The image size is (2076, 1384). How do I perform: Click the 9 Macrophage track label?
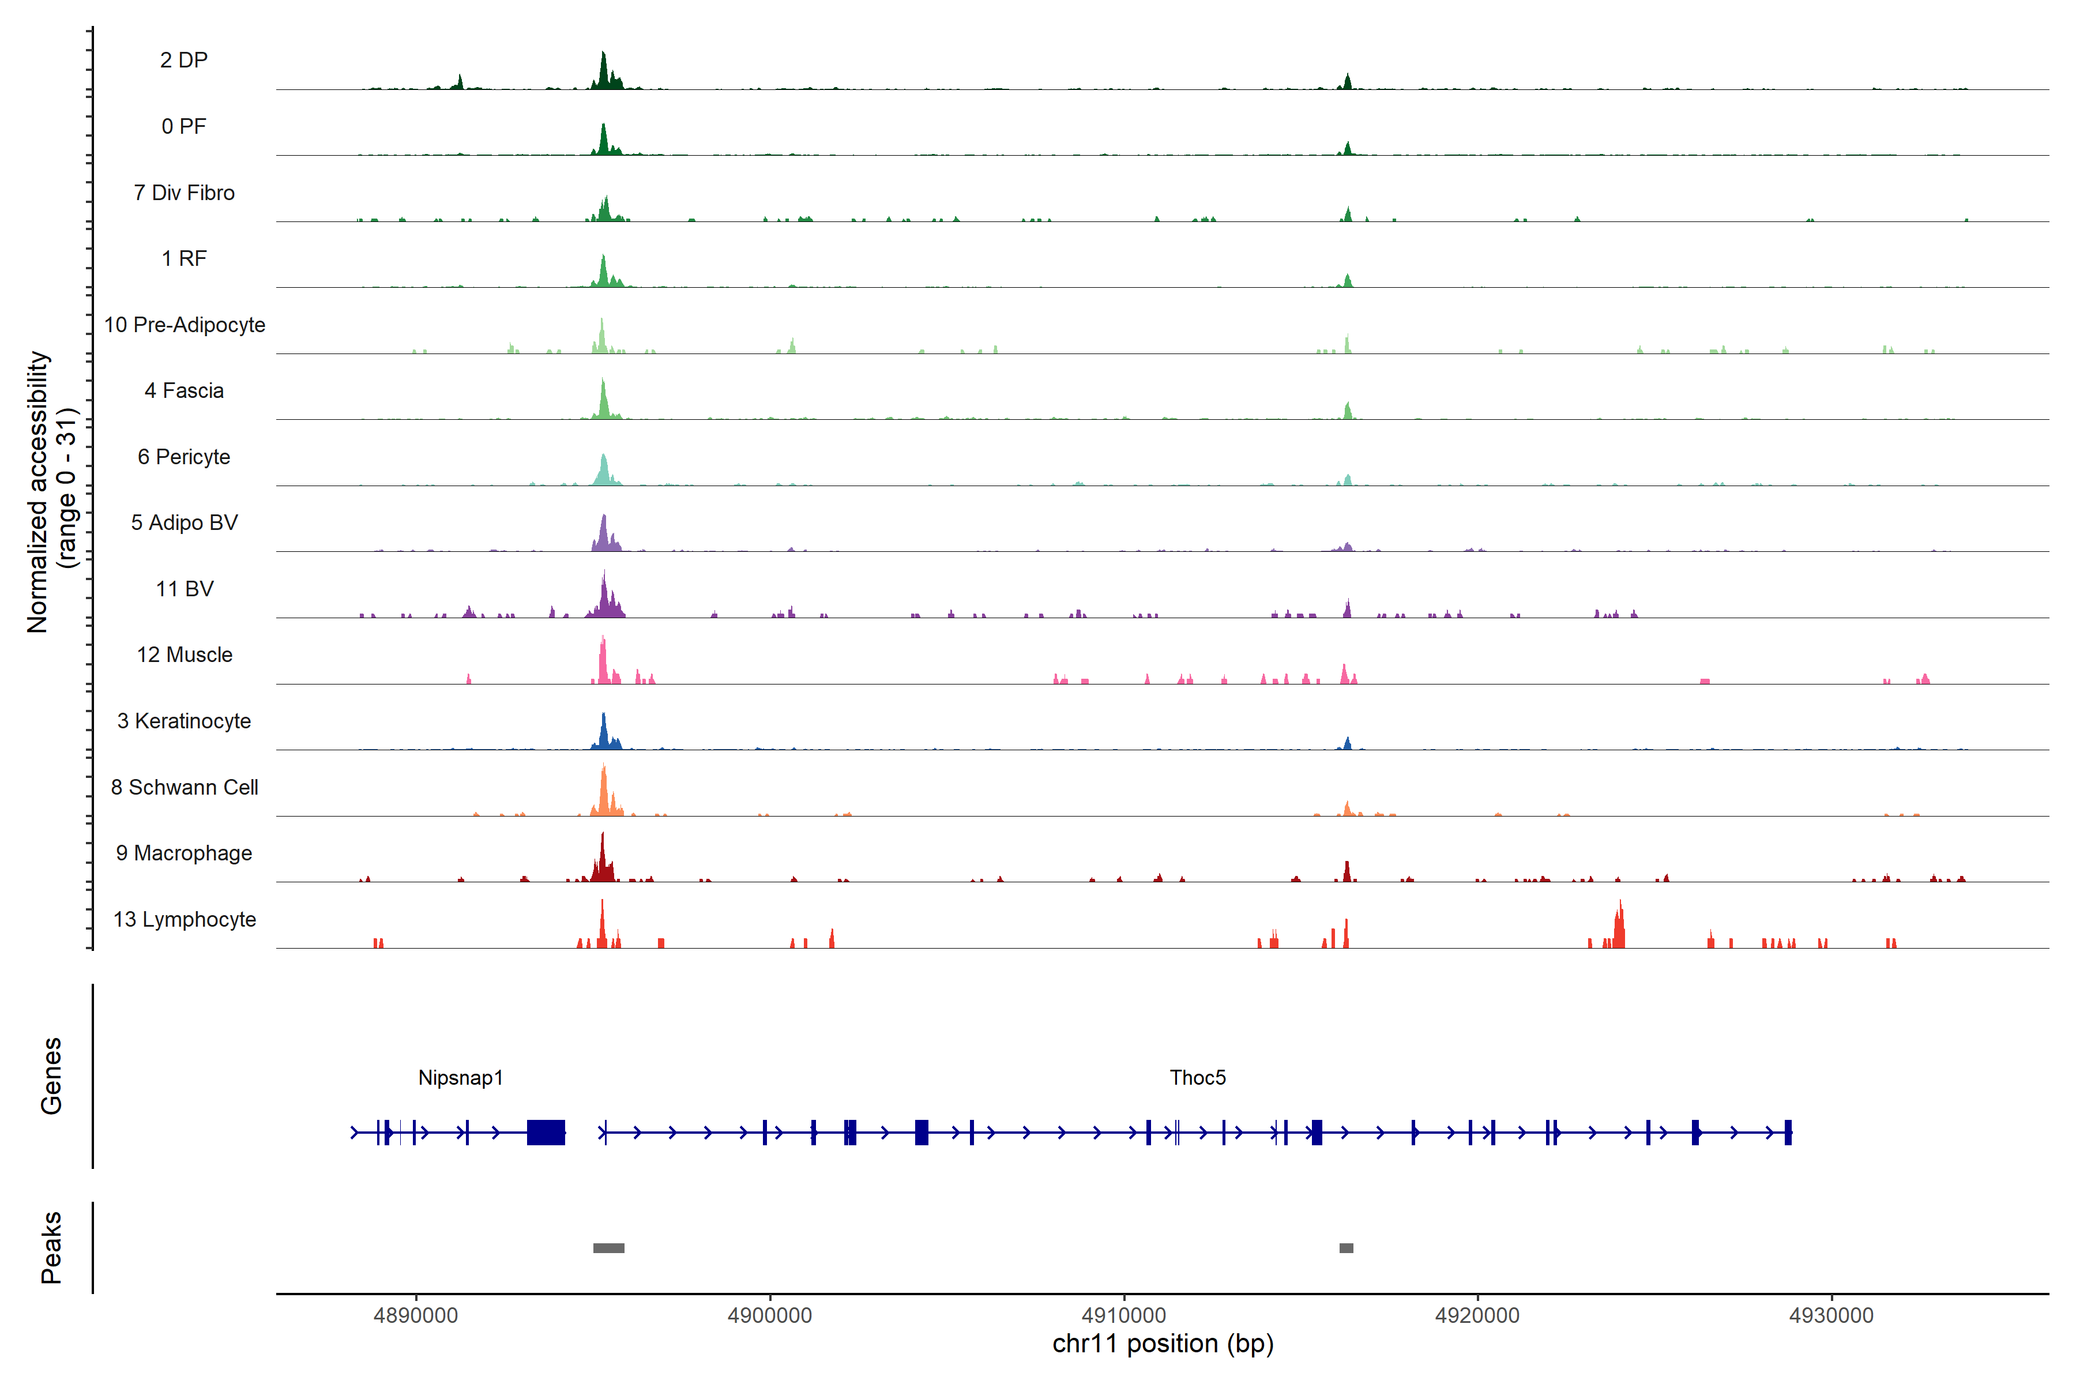click(185, 853)
